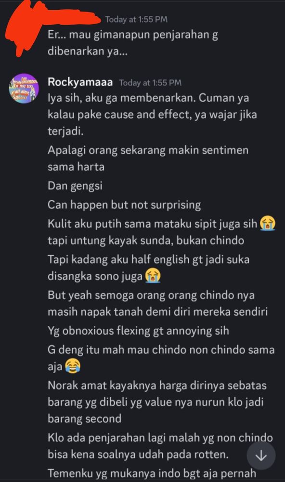
Task: Tap the crying emoji after 'disangka sono juga'
Action: [153, 275]
